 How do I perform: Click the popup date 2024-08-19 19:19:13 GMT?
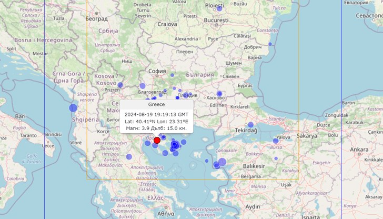pos(156,114)
